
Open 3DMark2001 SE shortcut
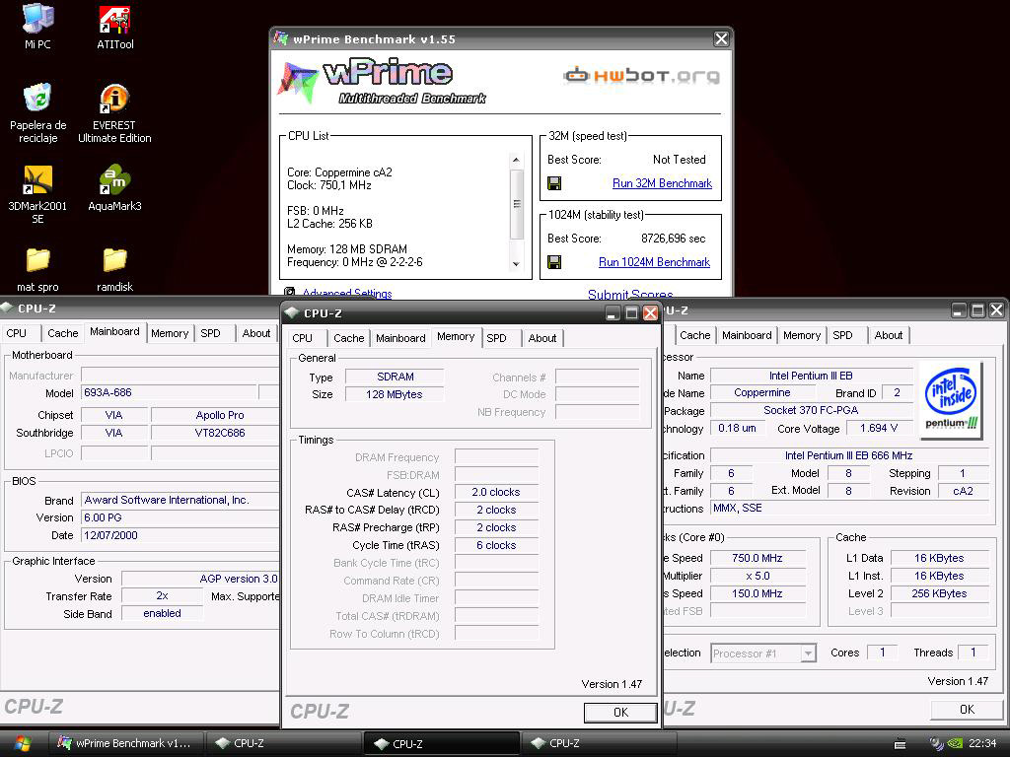click(x=37, y=194)
